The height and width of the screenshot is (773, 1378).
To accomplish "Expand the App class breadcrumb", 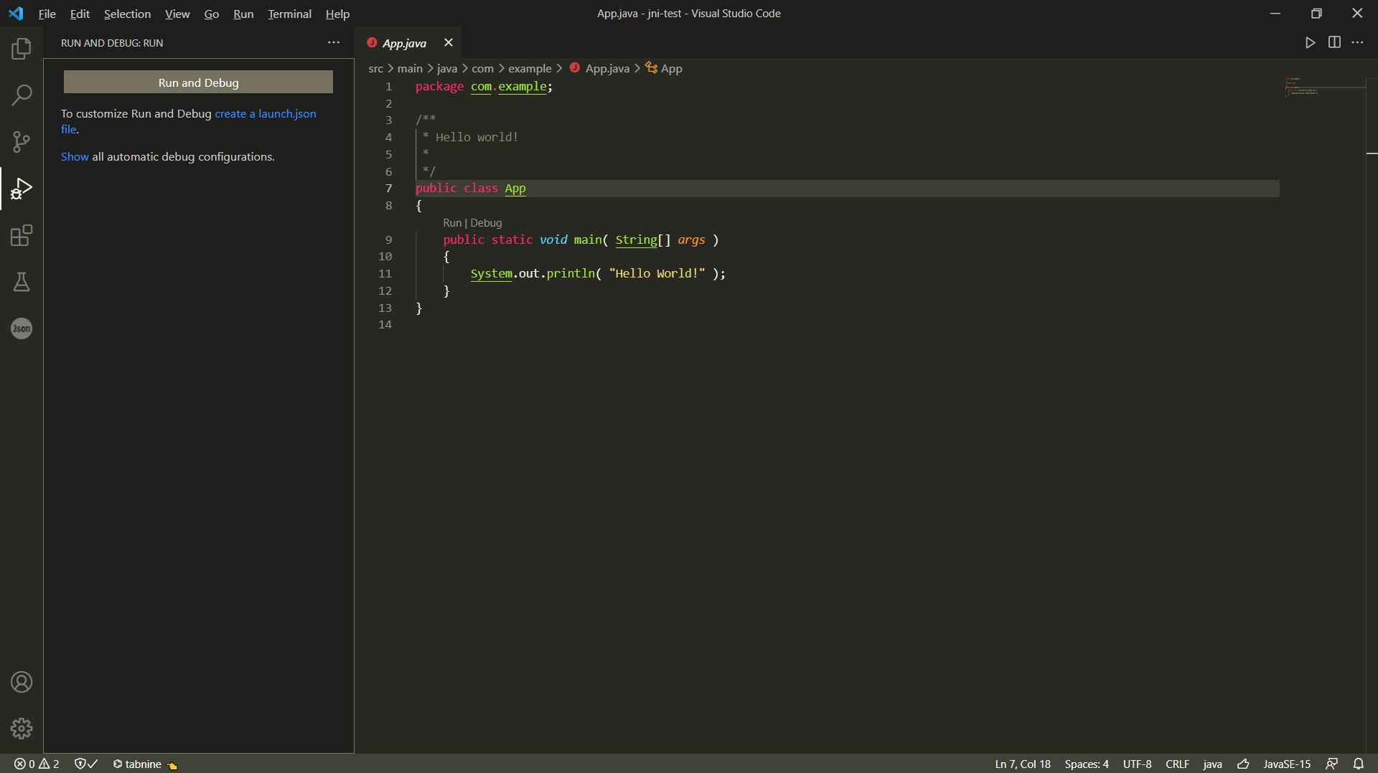I will tap(664, 68).
